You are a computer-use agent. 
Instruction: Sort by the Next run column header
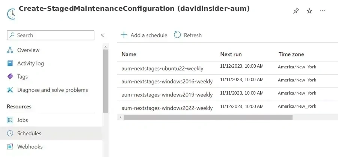[231, 54]
